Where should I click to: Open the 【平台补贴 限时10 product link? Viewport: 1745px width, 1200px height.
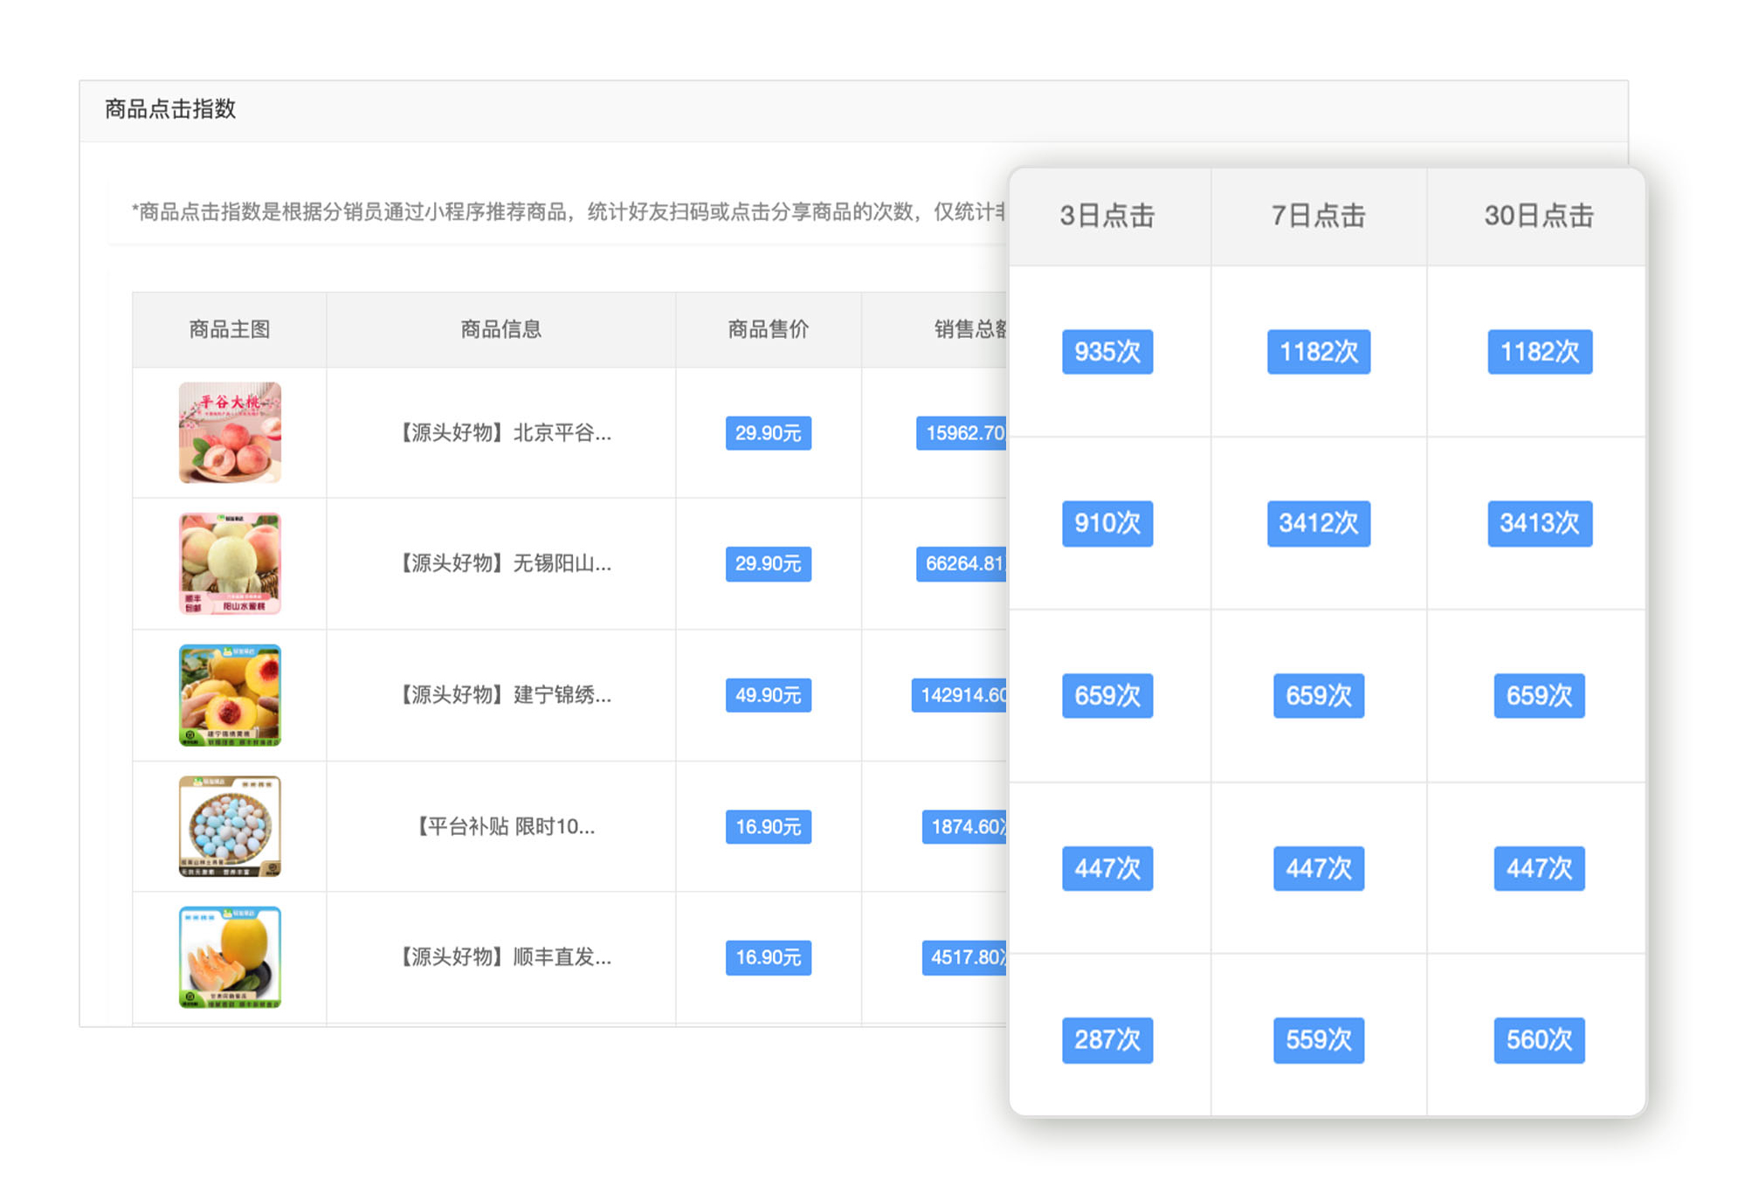click(x=506, y=826)
